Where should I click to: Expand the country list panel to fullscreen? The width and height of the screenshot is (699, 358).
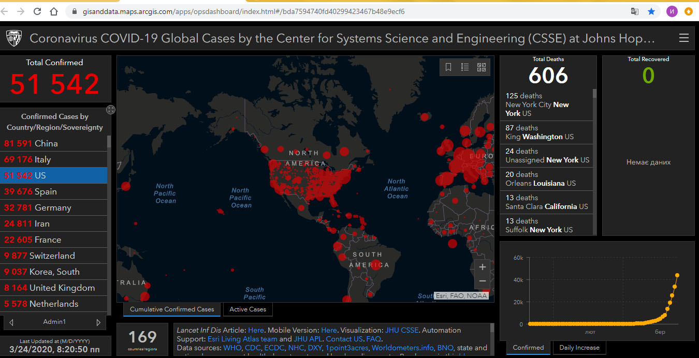click(110, 109)
